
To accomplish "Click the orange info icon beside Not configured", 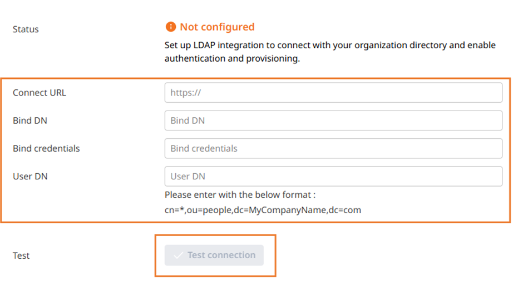I will pos(170,27).
